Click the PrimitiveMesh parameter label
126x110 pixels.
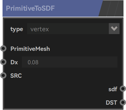(30, 49)
